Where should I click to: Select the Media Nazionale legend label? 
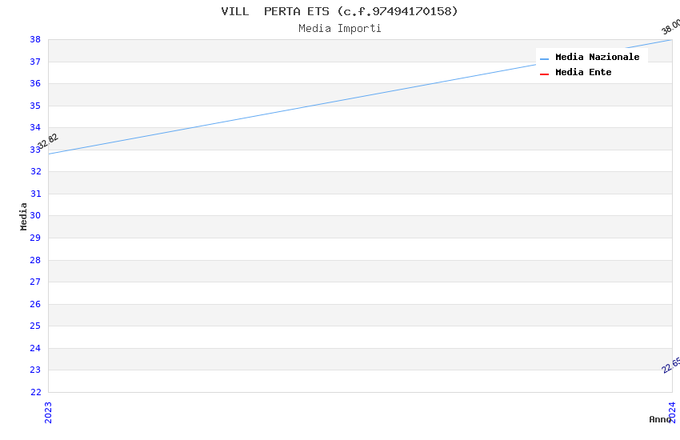tap(597, 57)
